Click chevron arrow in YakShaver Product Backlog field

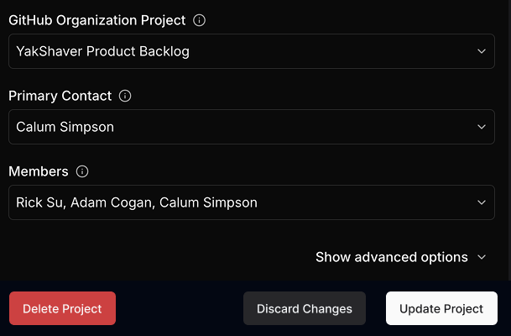[x=482, y=51]
